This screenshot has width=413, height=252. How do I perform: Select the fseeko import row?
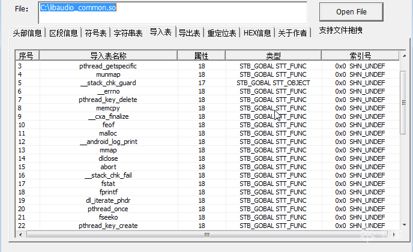tap(207, 217)
